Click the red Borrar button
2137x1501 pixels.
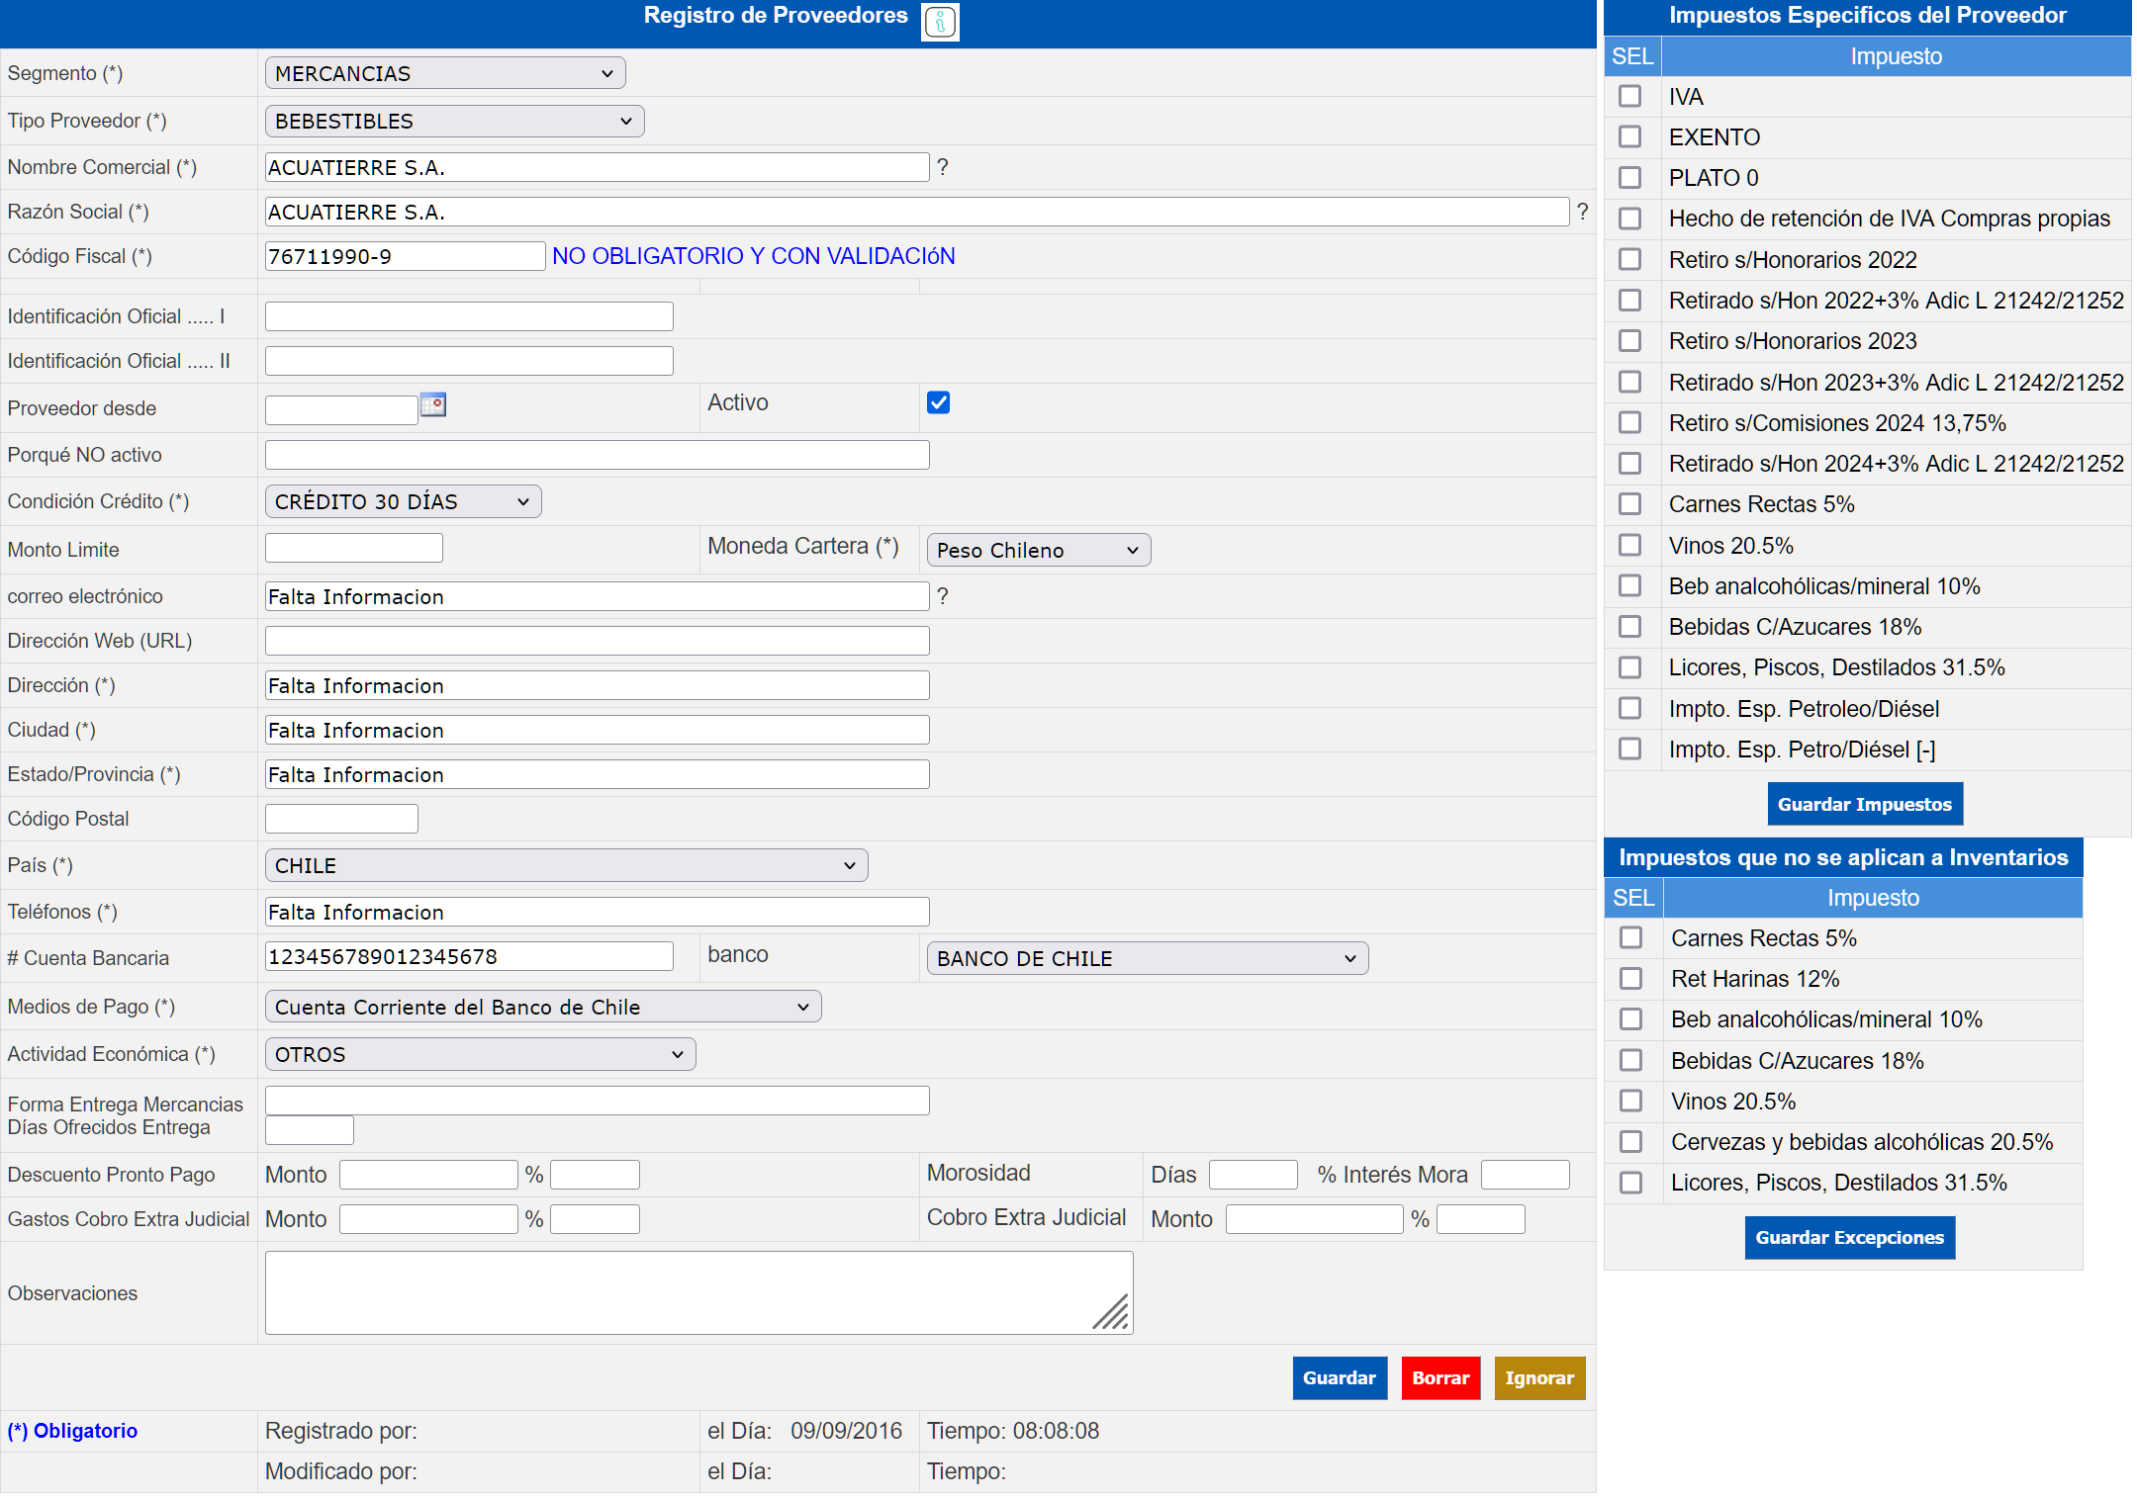1440,1377
